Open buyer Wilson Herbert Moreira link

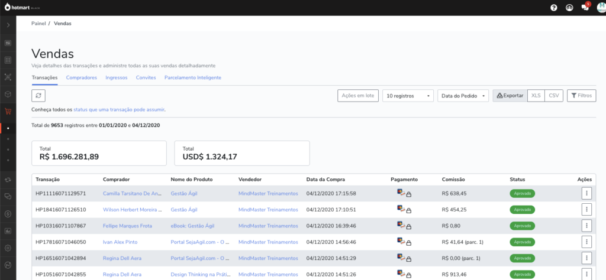132,210
